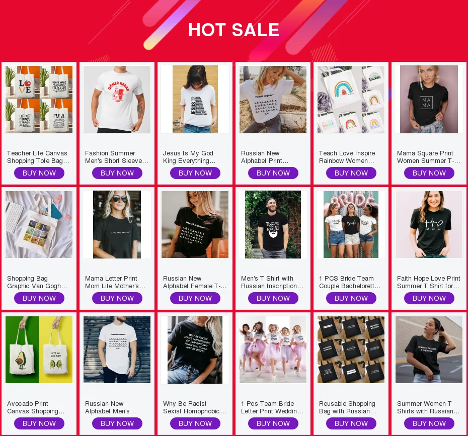Select the Jesus Is My God shirt picture
The image size is (468, 436).
(195, 99)
